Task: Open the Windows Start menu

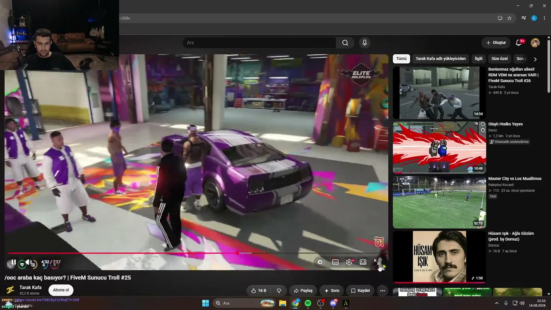Action: [x=205, y=303]
